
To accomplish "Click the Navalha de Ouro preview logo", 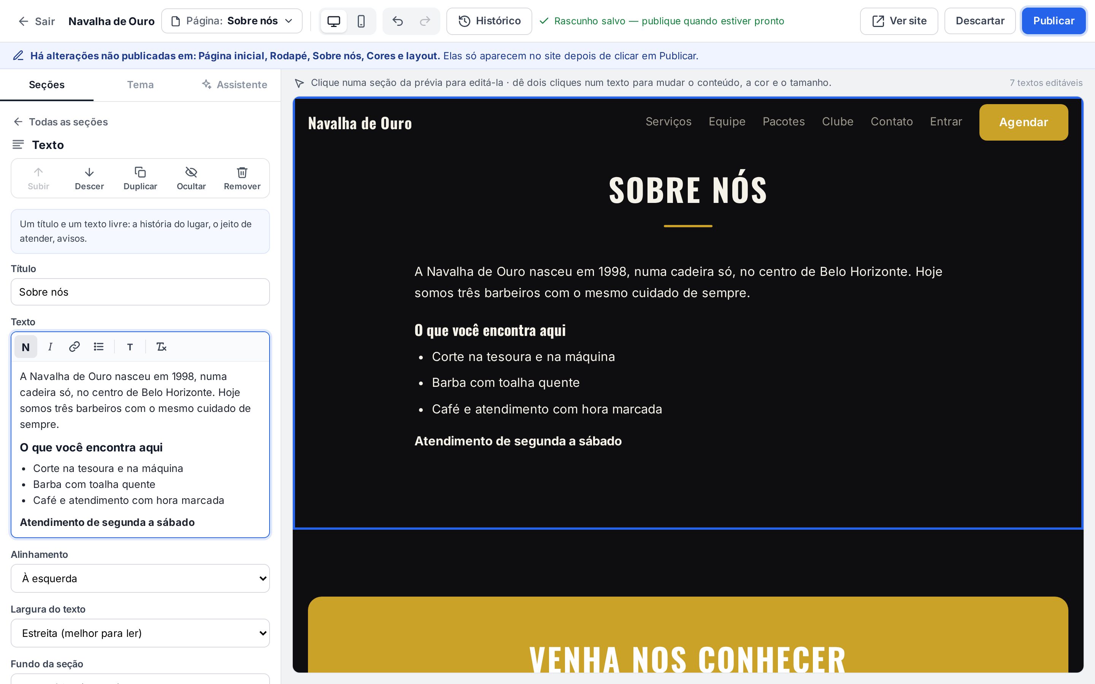I will coord(360,123).
